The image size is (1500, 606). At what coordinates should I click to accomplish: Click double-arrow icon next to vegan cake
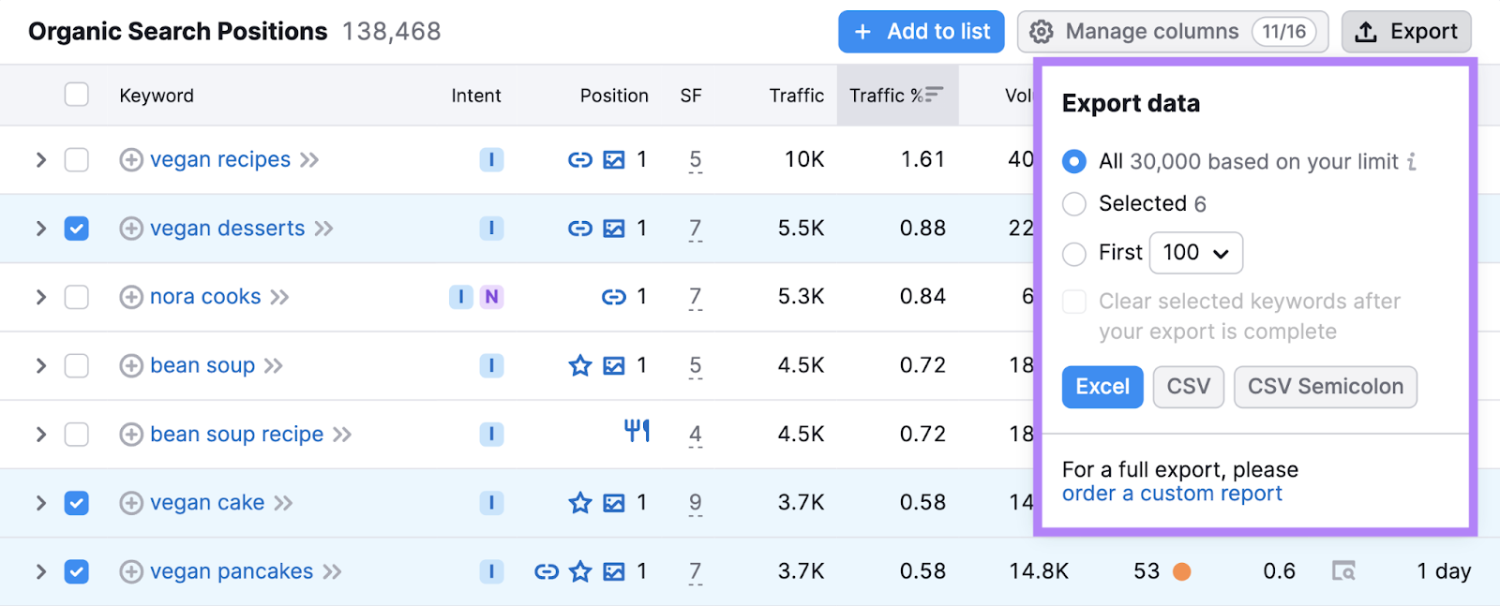[x=283, y=504]
